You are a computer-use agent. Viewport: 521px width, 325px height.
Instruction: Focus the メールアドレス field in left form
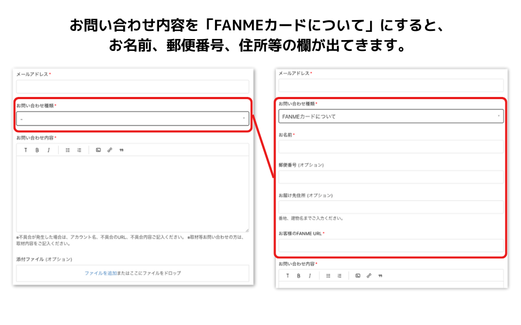[x=132, y=87]
